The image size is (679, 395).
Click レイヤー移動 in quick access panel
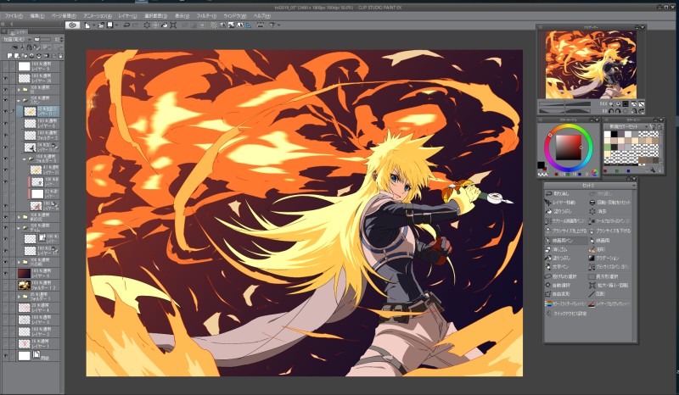tap(564, 202)
